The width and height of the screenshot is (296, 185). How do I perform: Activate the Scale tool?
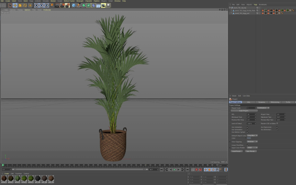(x=20, y=5)
